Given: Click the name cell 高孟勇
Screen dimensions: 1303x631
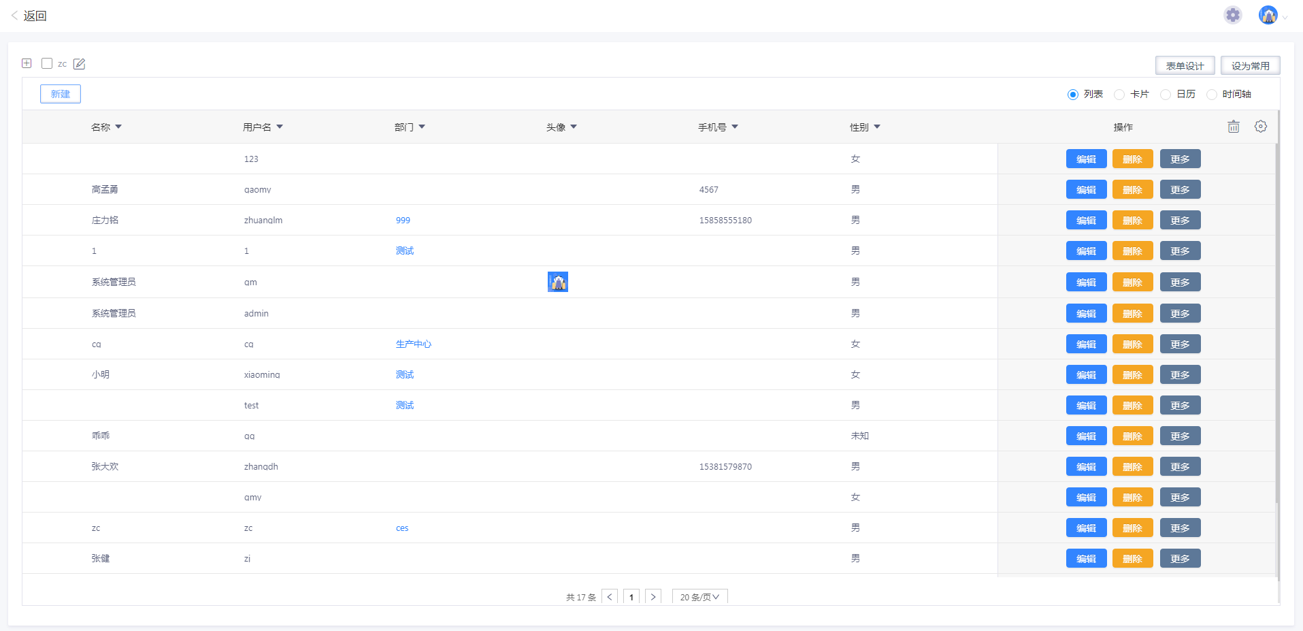Looking at the screenshot, I should pos(105,189).
